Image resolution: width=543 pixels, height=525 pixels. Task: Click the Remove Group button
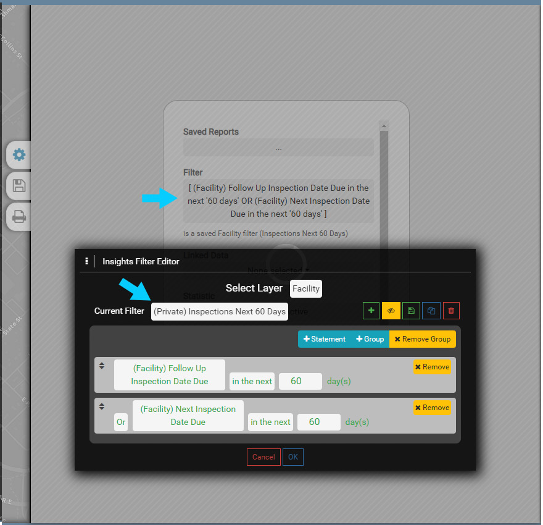pos(423,339)
